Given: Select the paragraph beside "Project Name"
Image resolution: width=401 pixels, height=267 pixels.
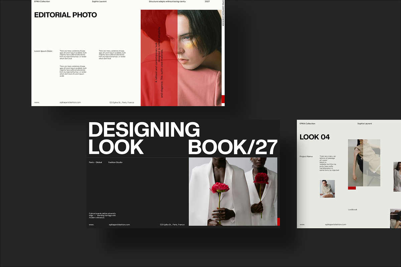Looking at the screenshot, I should (329, 163).
